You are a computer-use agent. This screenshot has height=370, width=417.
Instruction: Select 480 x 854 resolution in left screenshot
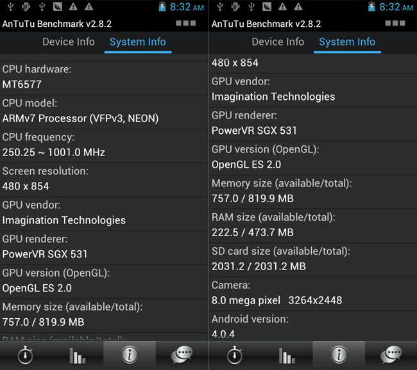tap(26, 186)
